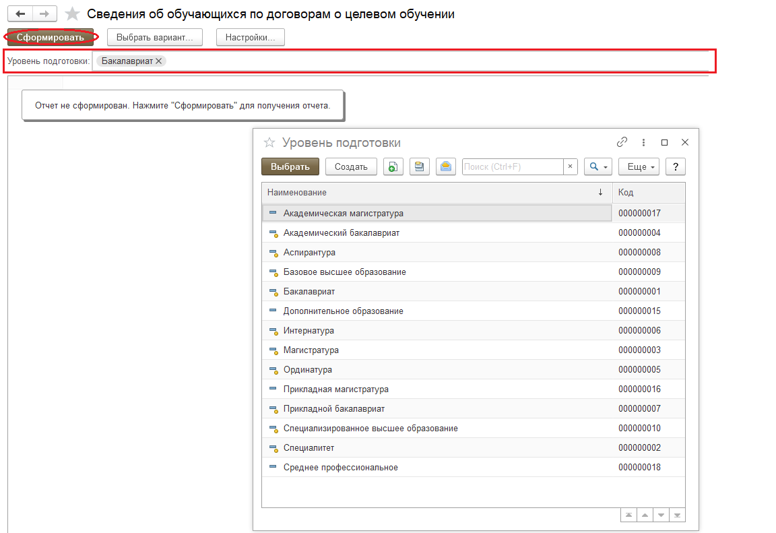Jump to list end with bottom arrow
776x533 pixels.
click(677, 515)
